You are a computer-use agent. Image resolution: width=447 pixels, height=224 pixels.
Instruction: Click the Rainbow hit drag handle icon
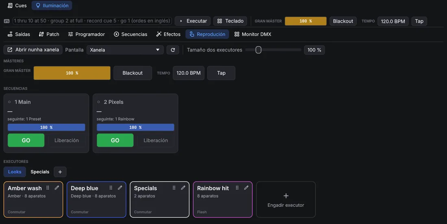tap(237, 188)
